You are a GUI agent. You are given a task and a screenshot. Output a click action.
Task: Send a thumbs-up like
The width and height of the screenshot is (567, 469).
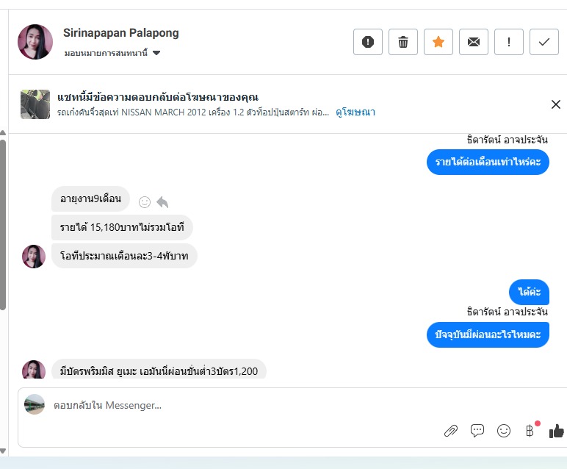(x=556, y=431)
